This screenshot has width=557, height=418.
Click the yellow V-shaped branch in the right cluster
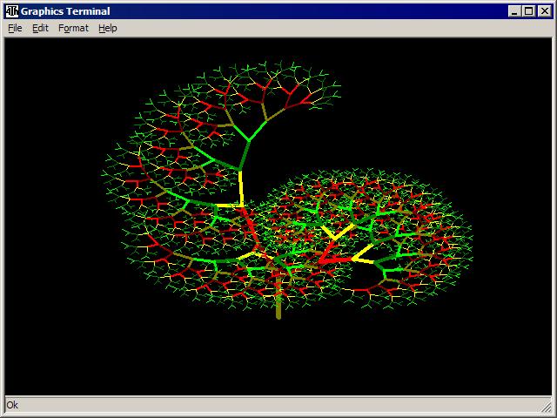tap(337, 233)
